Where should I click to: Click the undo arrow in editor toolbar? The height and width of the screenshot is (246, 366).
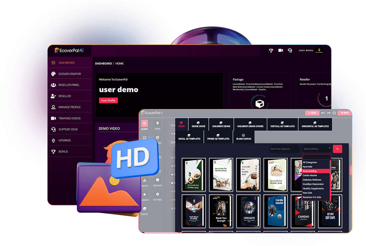tap(323, 113)
